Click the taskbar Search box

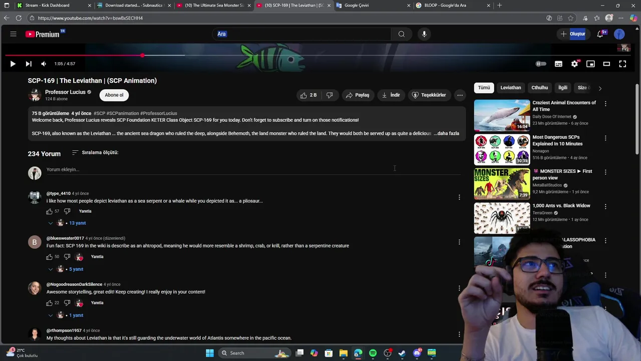coord(254,353)
